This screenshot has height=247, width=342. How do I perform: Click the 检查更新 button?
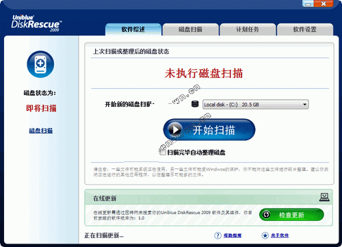[x=291, y=215]
